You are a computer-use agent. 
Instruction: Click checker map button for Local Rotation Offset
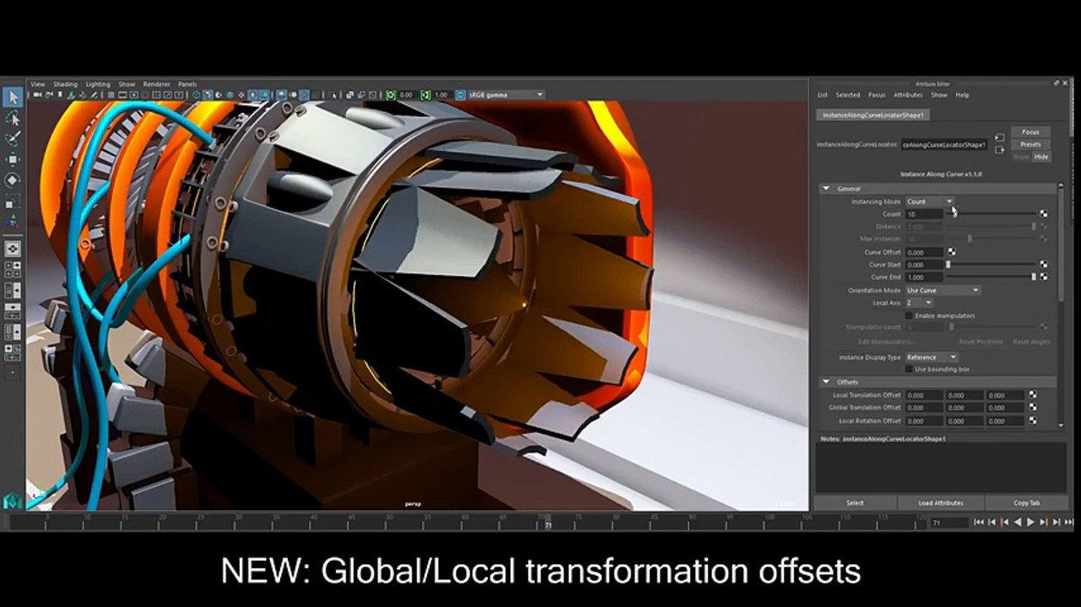point(1033,420)
